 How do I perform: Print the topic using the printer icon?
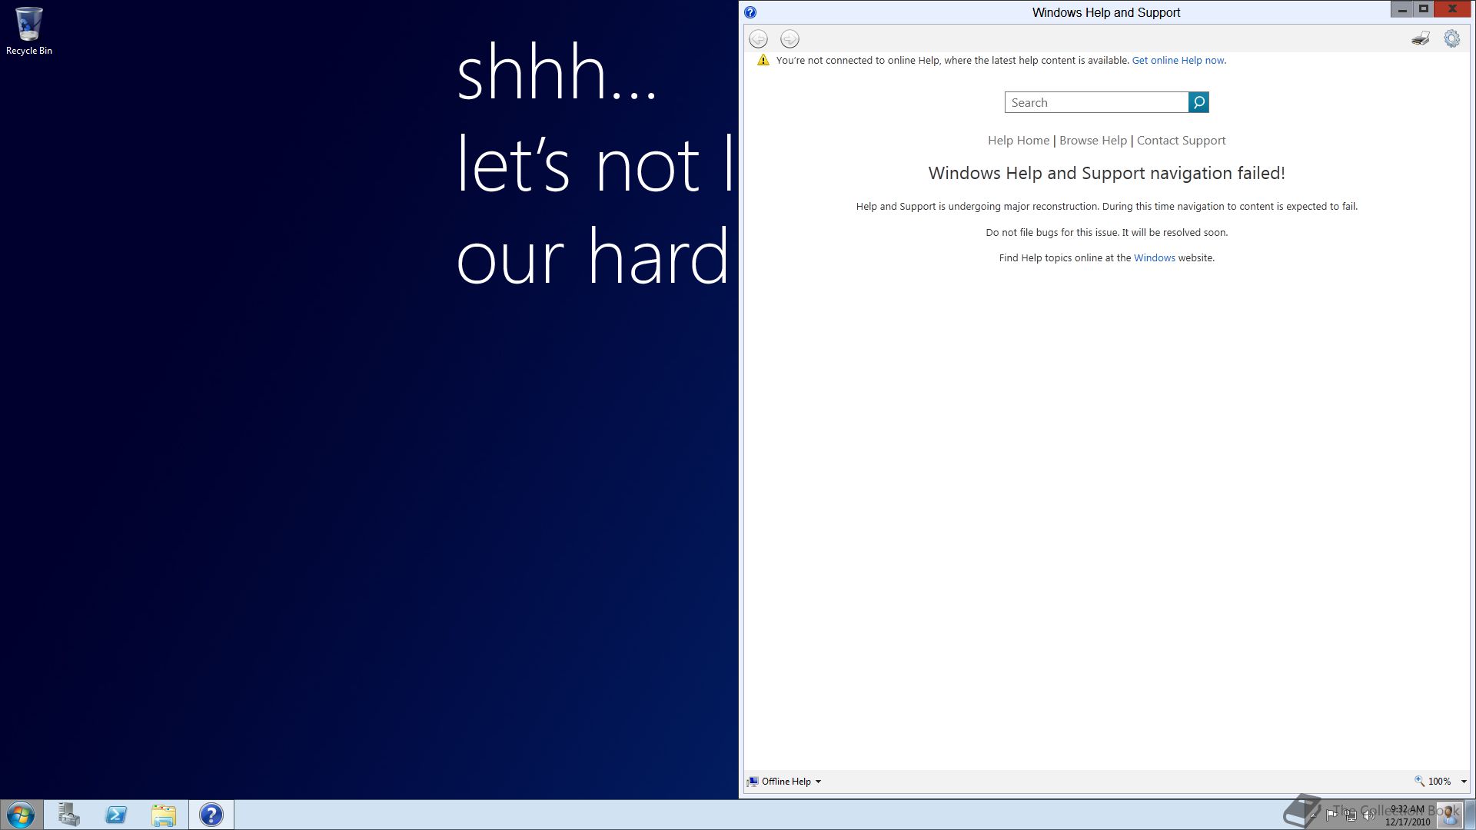[1421, 38]
